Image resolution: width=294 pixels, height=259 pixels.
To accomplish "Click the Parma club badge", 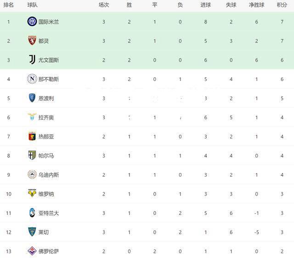I will pos(32,155).
